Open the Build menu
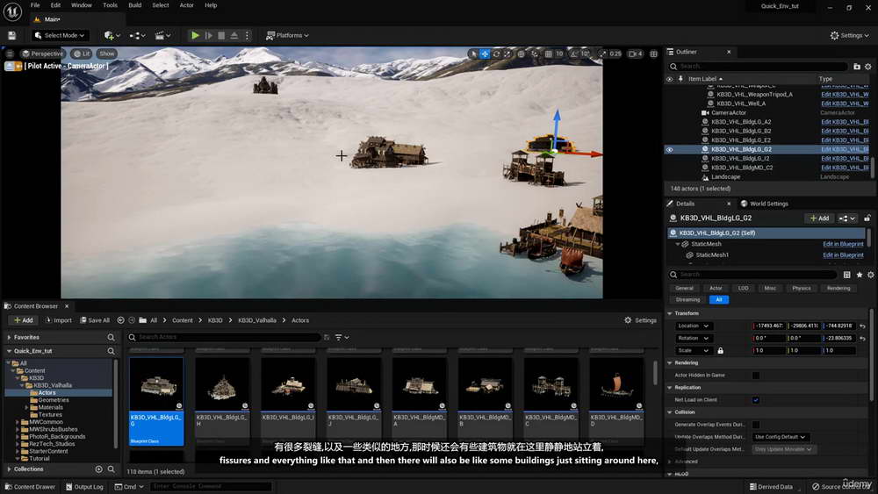 tap(135, 5)
